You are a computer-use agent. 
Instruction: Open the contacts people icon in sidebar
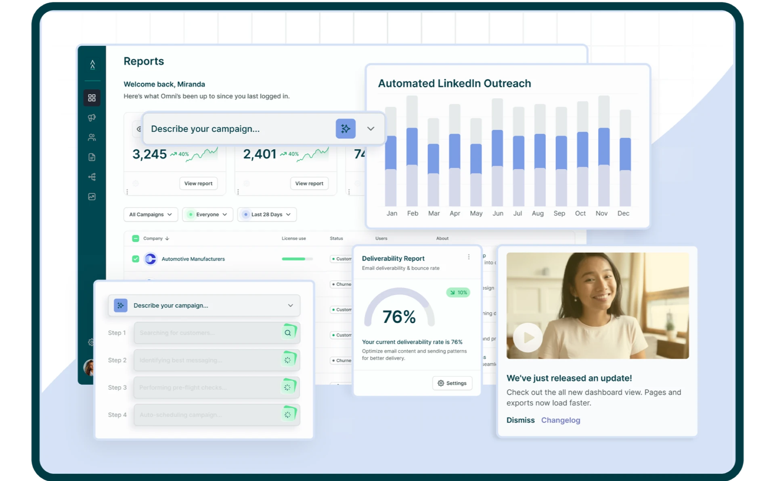(x=92, y=137)
